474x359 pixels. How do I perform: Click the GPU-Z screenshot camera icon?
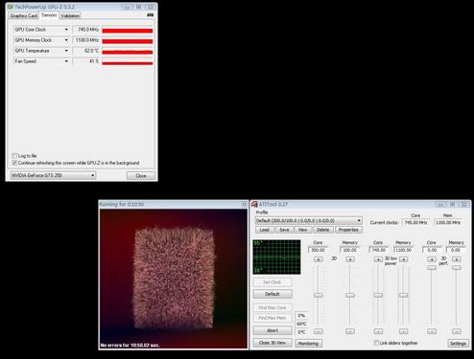[x=150, y=15]
